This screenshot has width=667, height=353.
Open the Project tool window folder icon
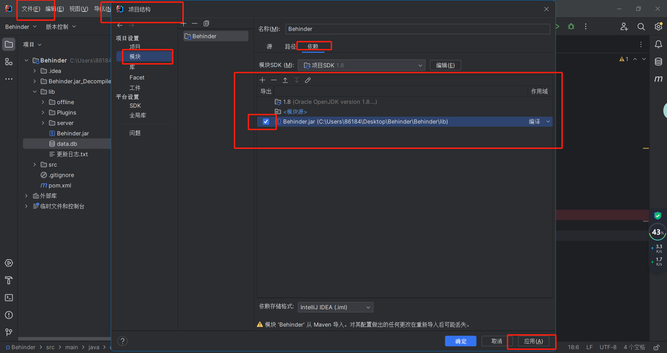(9, 44)
